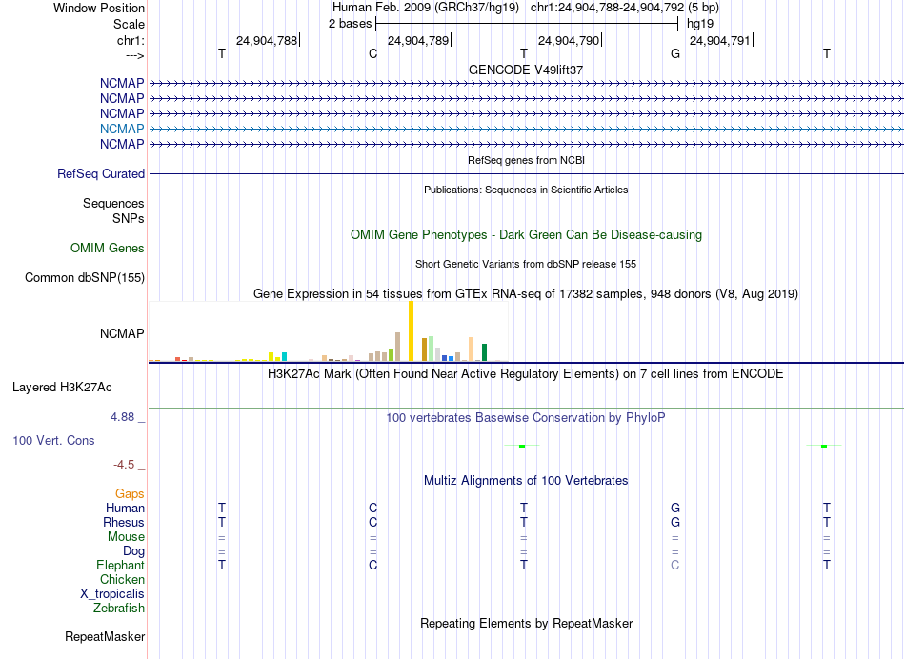
Task: Click the OMIM Genes track label
Action: click(x=108, y=249)
